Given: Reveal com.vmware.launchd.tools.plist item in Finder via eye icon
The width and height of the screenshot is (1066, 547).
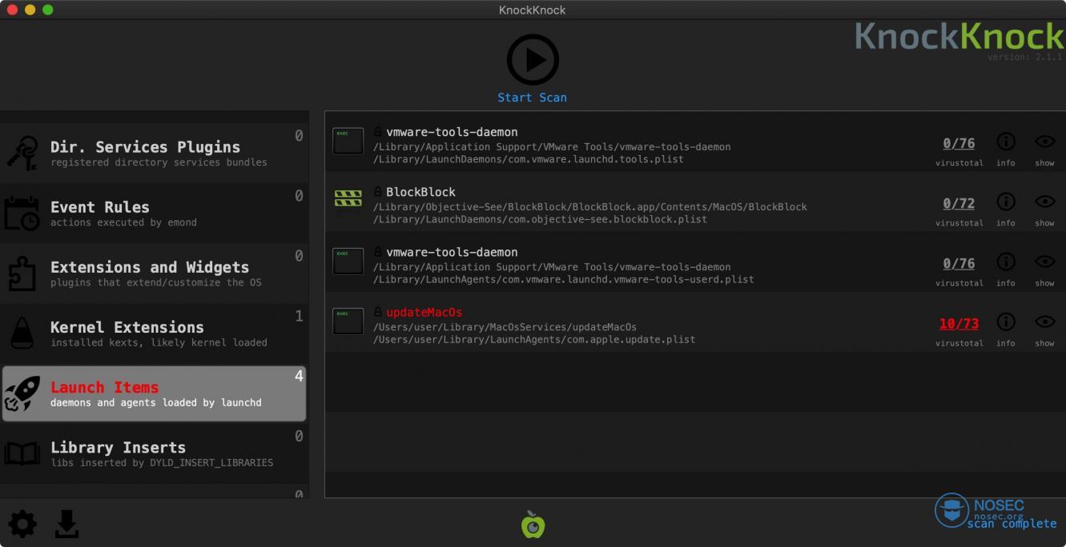Looking at the screenshot, I should click(x=1044, y=142).
